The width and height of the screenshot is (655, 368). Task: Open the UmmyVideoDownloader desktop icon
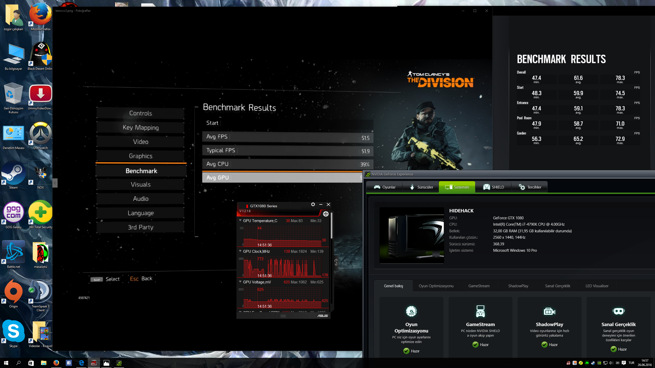coord(40,97)
